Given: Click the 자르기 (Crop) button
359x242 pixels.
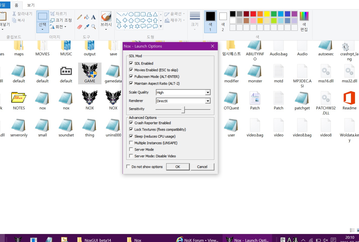Looking at the screenshot, I should point(59,14).
